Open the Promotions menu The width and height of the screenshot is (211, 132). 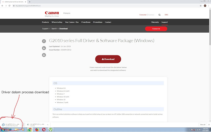click(x=98, y=22)
